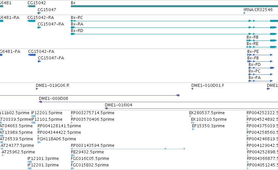The height and width of the screenshot is (170, 278).
Task: Click the CG15042-PA protein glyph
Action: point(32,55)
